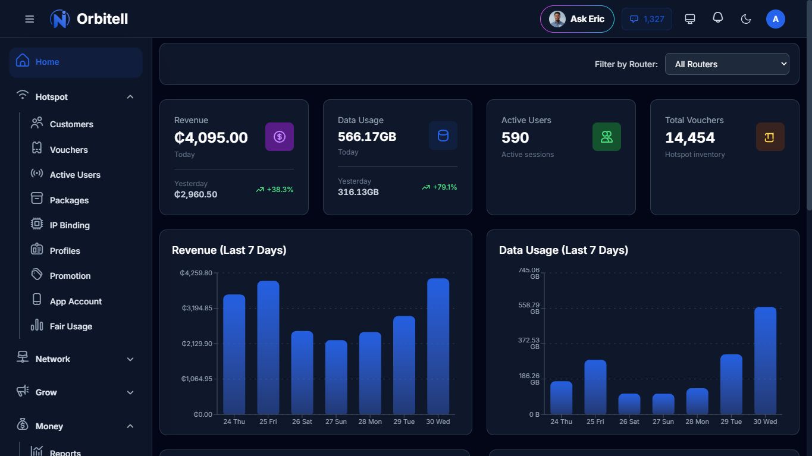Viewport: 812px width, 456px height.
Task: Open the All Routers filter dropdown
Action: (x=727, y=64)
